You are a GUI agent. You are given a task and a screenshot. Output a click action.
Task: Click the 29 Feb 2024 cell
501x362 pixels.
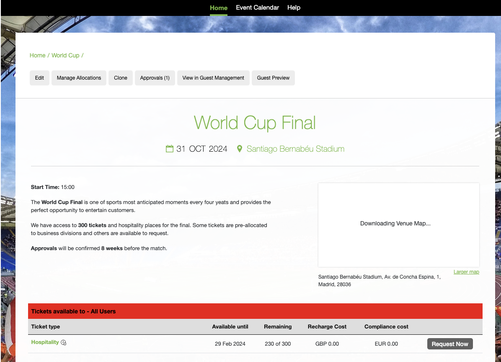pos(230,344)
